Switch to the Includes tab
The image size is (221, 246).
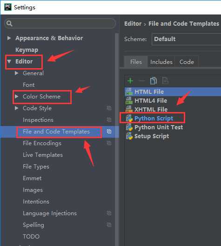[161, 62]
